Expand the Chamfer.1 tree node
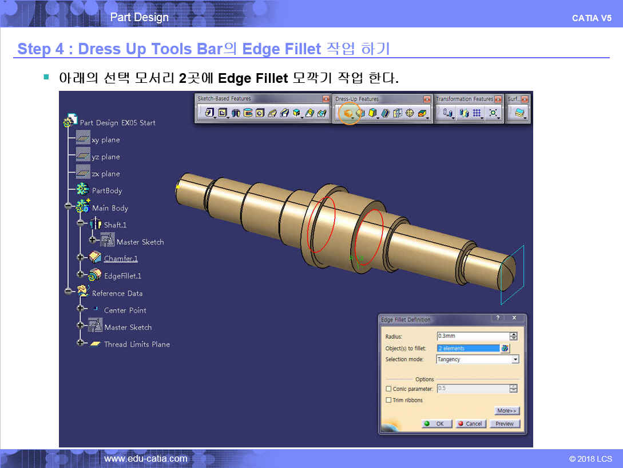 (x=80, y=258)
